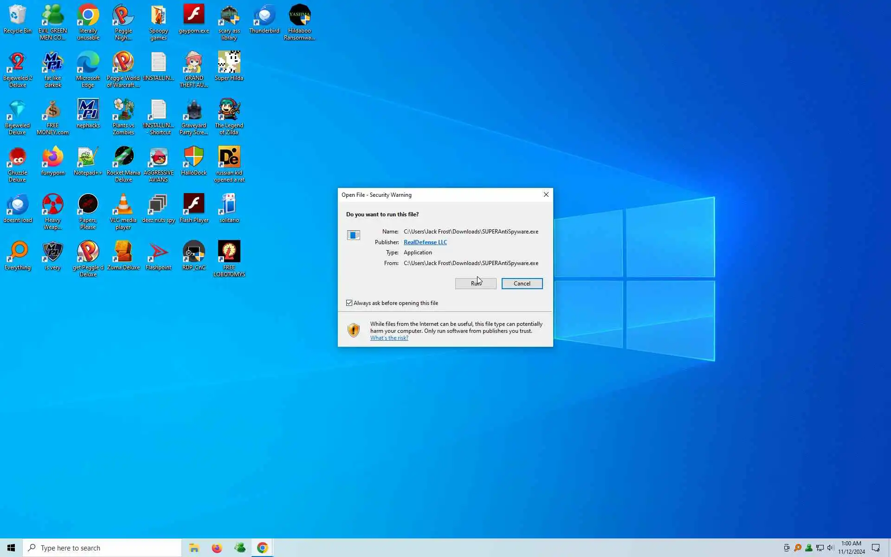Open the RealDefense LLC publisher link
Screen dimensions: 891x557
tap(425, 242)
